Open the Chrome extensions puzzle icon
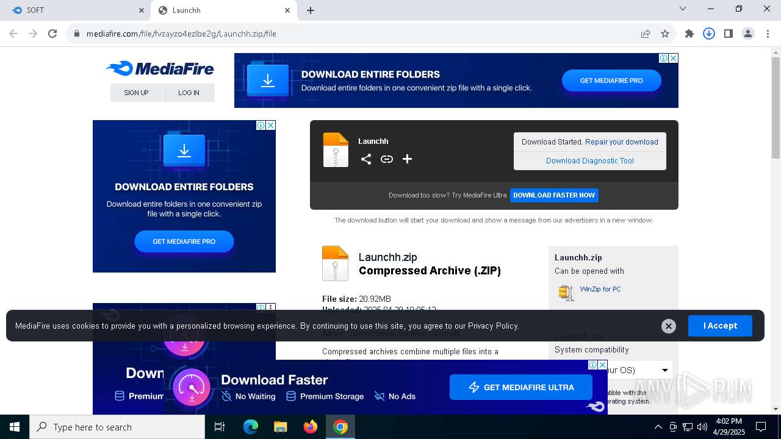Viewport: 781px width, 439px height. [689, 34]
